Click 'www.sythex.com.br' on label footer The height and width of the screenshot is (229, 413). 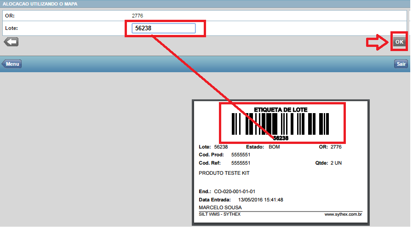tap(343, 214)
